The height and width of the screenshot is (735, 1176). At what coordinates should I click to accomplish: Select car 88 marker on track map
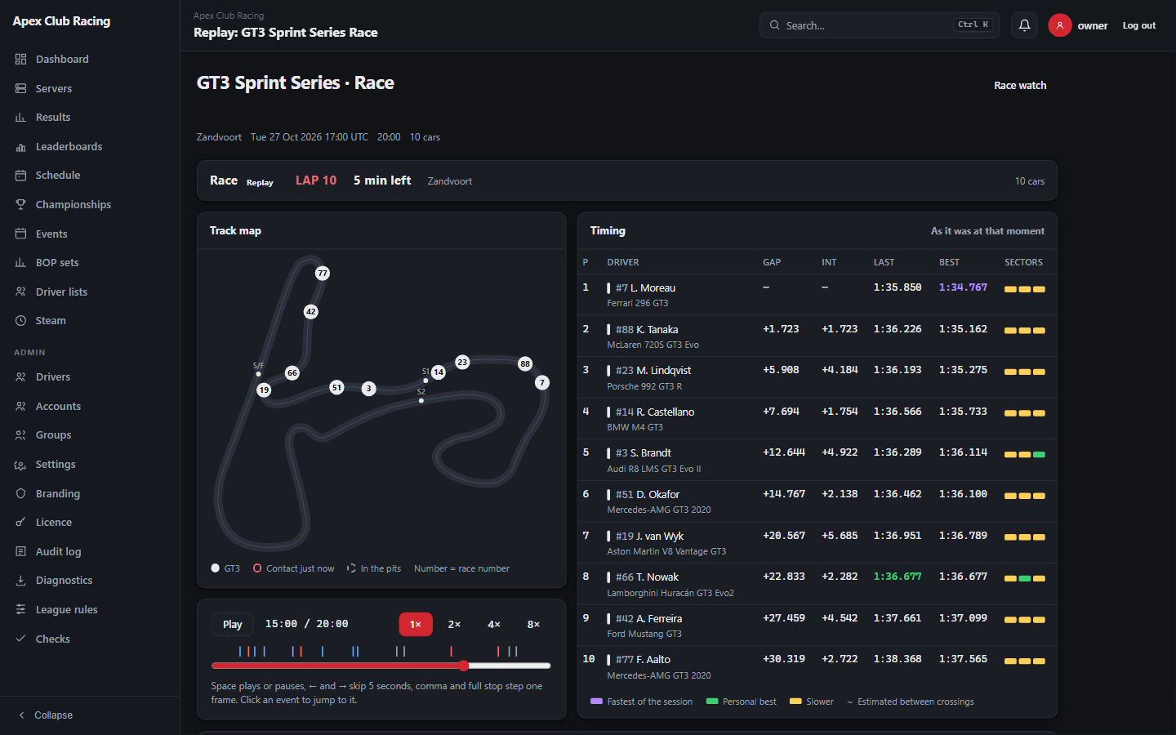[x=525, y=363]
